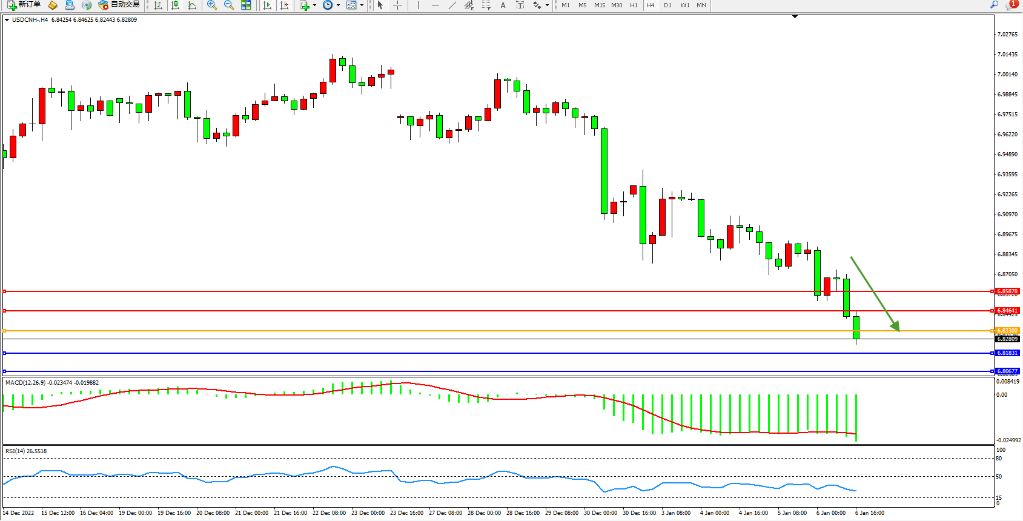This screenshot has height=521, width=1023.
Task: Zoom in on the chart
Action: [212, 5]
